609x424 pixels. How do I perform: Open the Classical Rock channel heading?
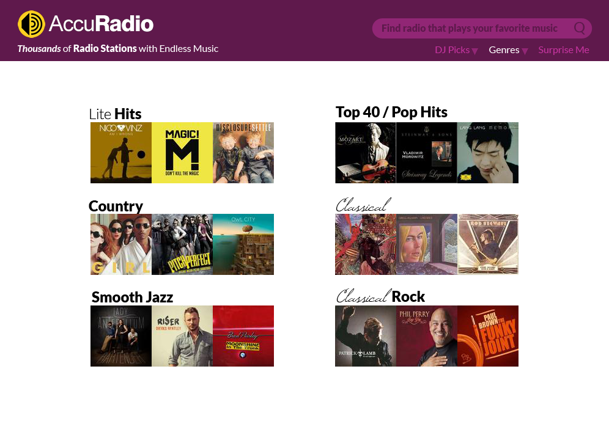point(380,296)
